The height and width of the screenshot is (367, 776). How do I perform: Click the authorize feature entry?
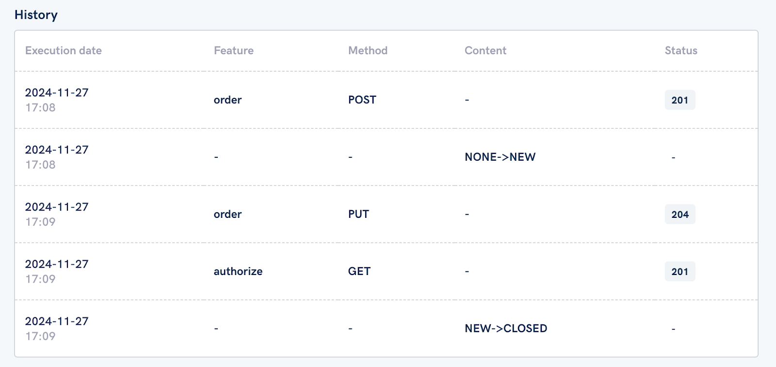238,271
